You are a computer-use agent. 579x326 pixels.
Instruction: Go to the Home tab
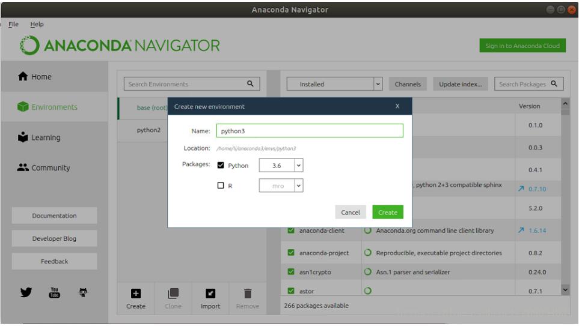click(55, 77)
